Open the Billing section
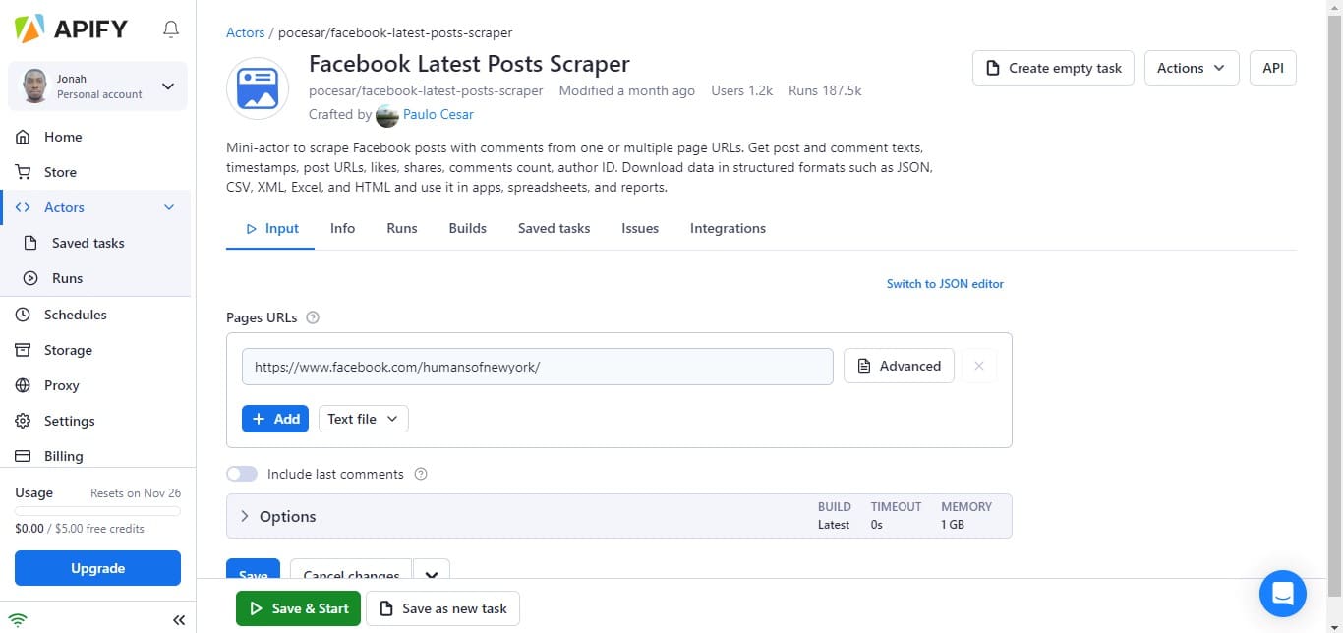The width and height of the screenshot is (1343, 633). click(63, 456)
